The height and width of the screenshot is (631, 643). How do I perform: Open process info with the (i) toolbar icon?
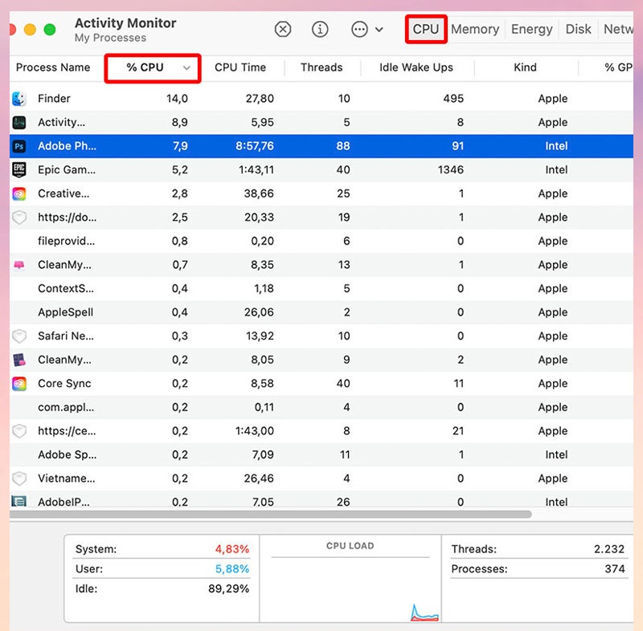click(x=320, y=29)
